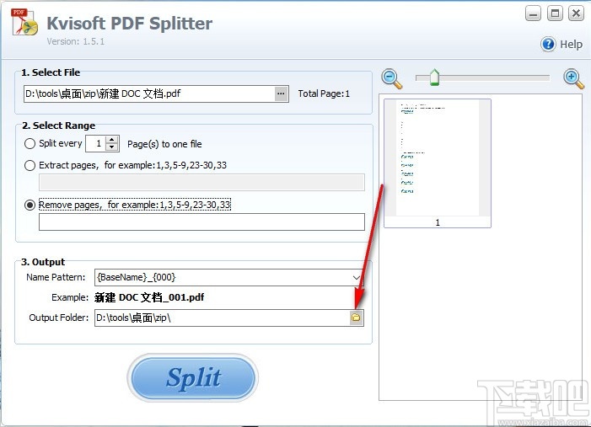
Task: Click the Extract pages input field
Action: point(201,182)
